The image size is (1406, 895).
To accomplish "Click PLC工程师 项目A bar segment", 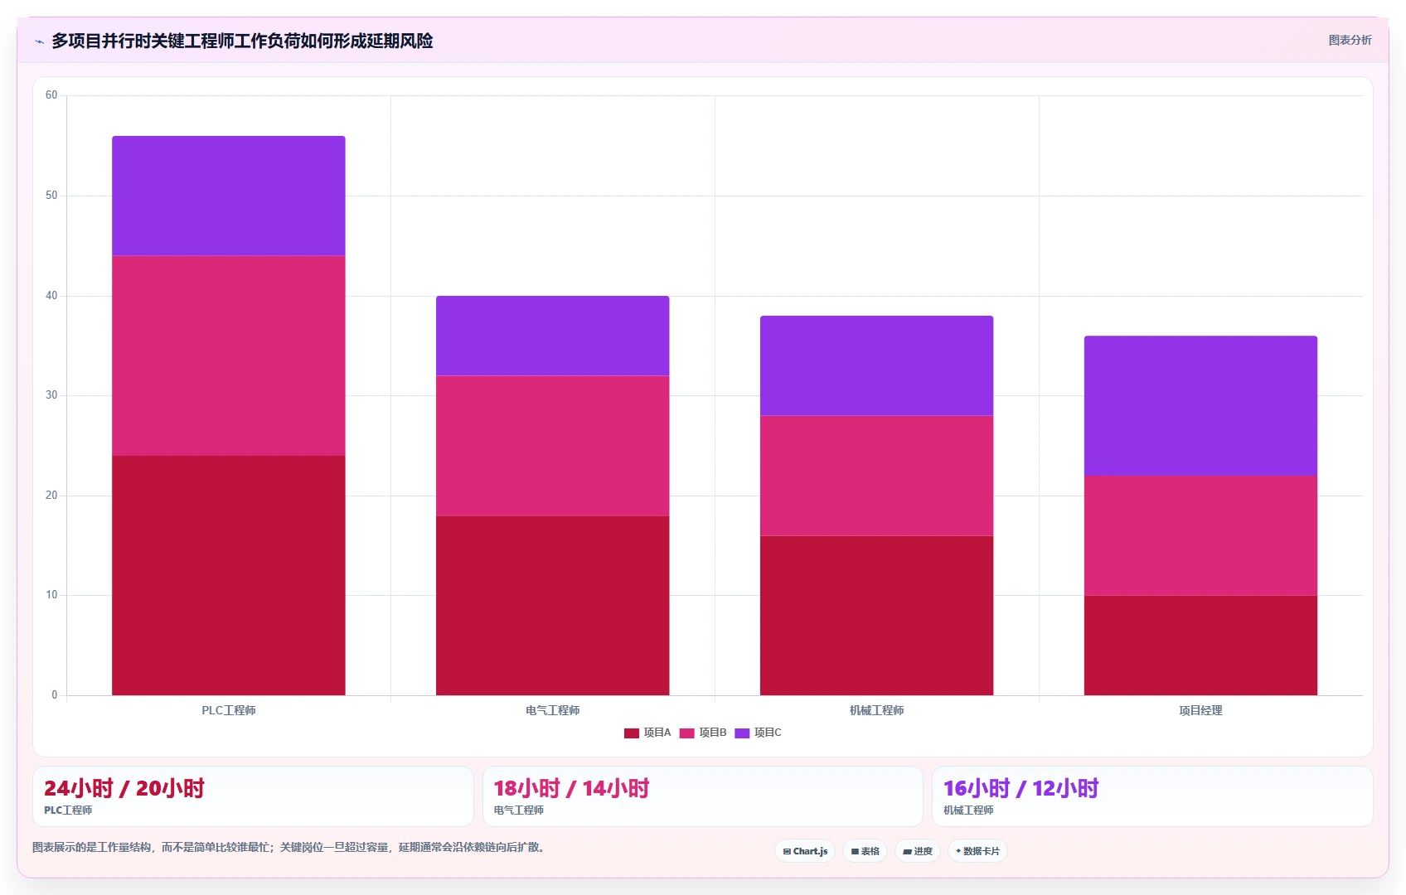I will click(229, 575).
